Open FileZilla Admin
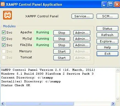This screenshot has height=106, width=120. [82, 45]
